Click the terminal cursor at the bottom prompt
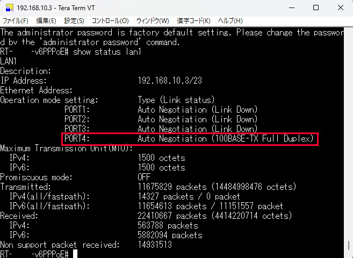Viewport: 353px width, 258px height. (x=75, y=254)
